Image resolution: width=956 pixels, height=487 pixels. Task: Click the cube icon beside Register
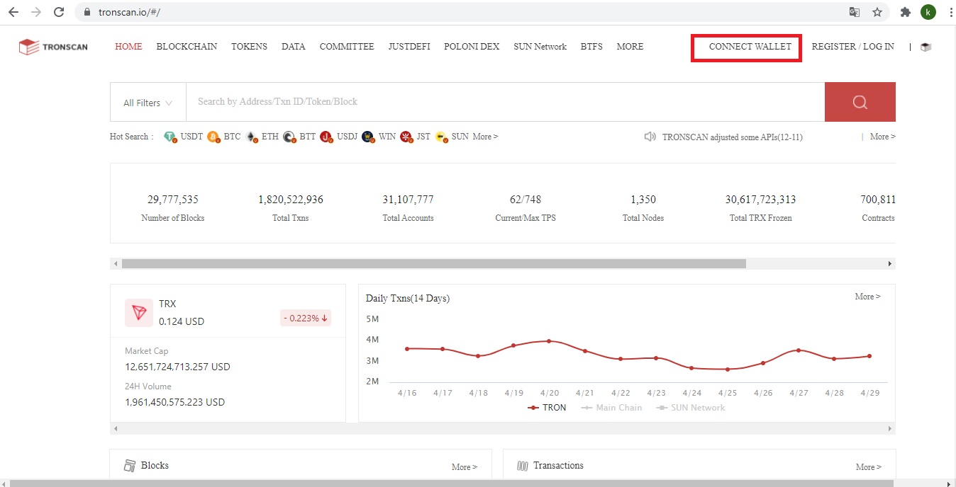click(926, 47)
